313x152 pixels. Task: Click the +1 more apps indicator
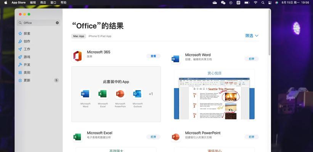(151, 94)
